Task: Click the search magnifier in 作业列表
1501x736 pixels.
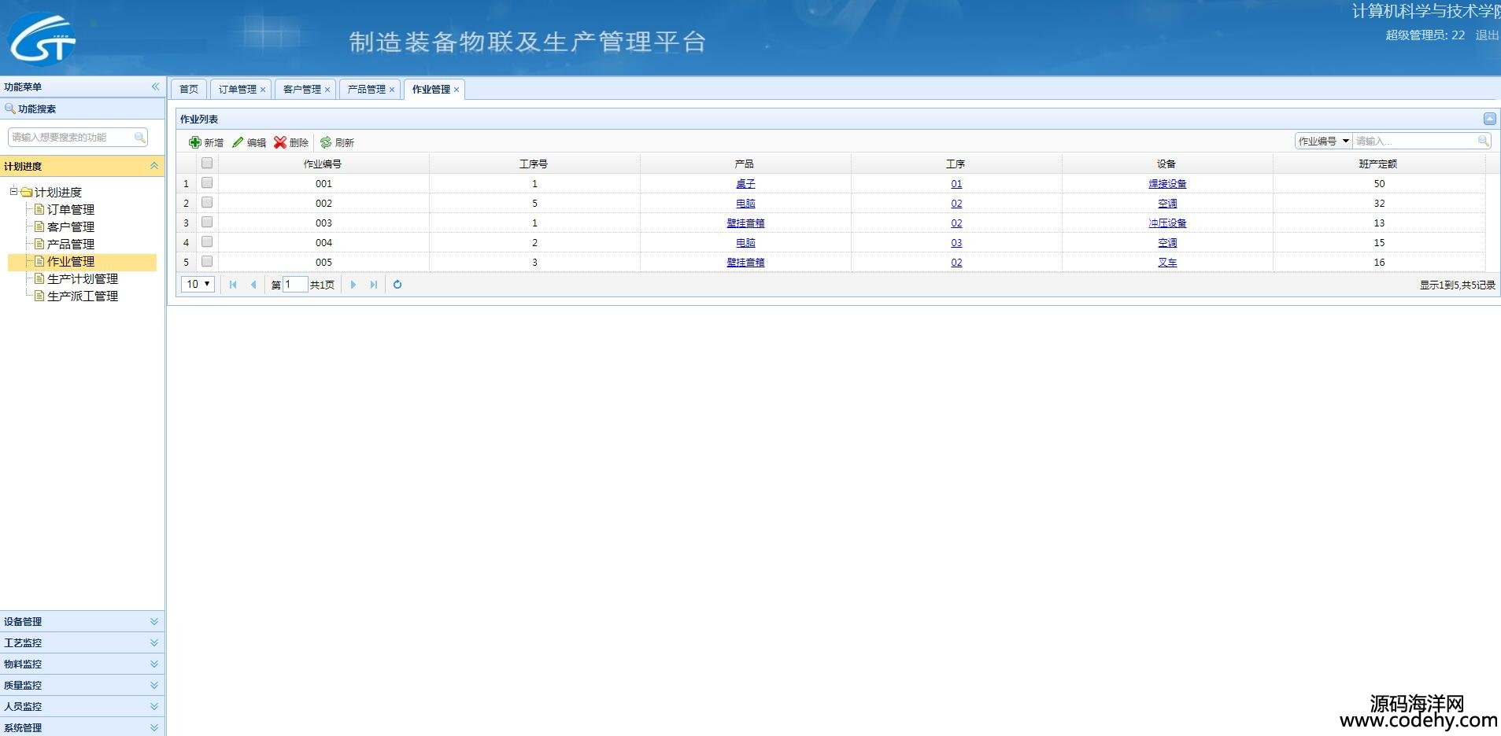Action: [x=1483, y=141]
